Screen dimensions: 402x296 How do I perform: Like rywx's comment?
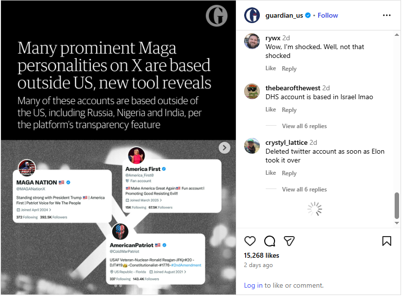[x=271, y=69]
